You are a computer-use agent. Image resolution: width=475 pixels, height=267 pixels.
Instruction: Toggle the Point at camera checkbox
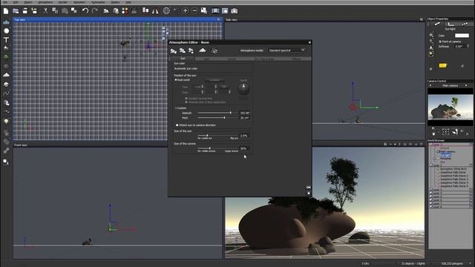(440, 42)
